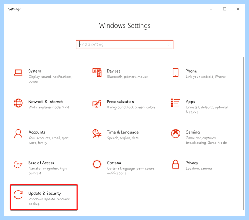
Task: Click 'Your accounts, email, sync' description
Action: (x=49, y=140)
